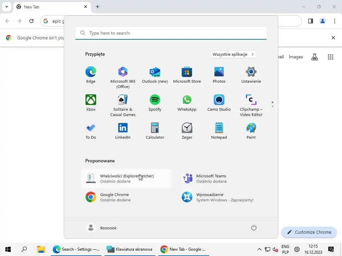This screenshot has width=342, height=256.
Task: Reload the page in Chrome
Action: pos(31,21)
